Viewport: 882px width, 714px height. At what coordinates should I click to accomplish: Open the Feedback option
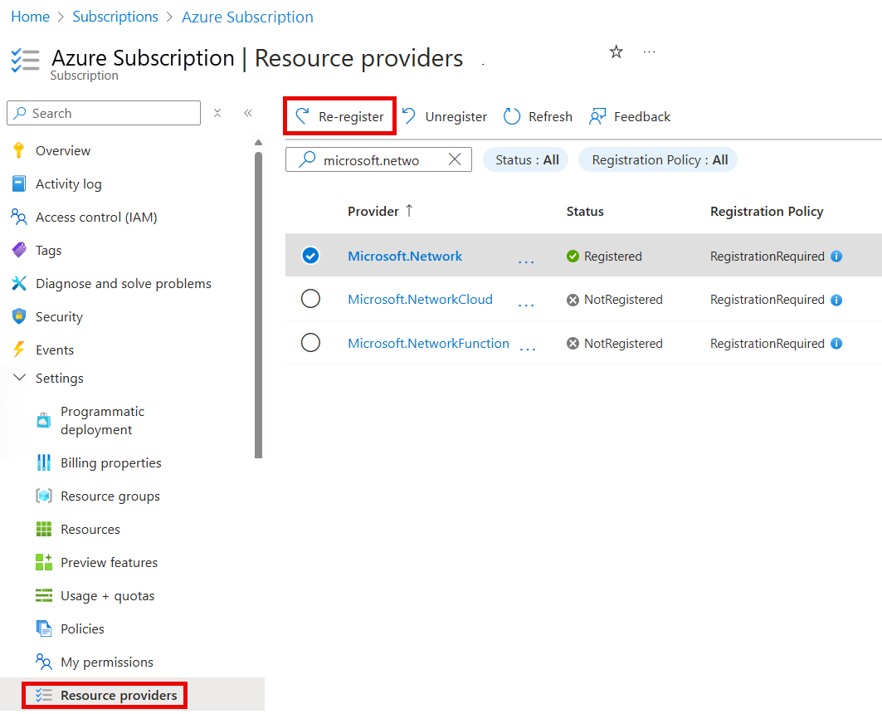click(630, 116)
